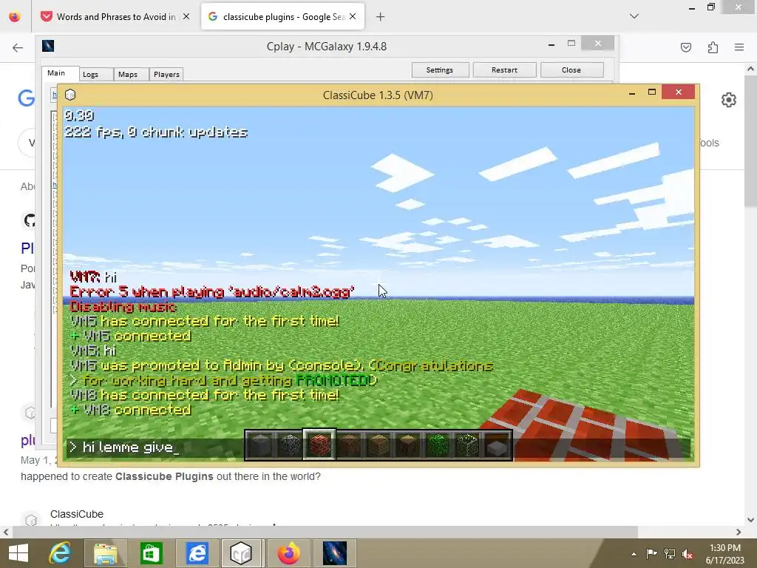Show hidden system tray icons arrow
Screen dimensions: 757x568
634,554
